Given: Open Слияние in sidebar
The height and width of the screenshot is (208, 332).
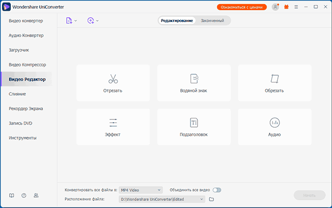Looking at the screenshot, I should coord(17,94).
